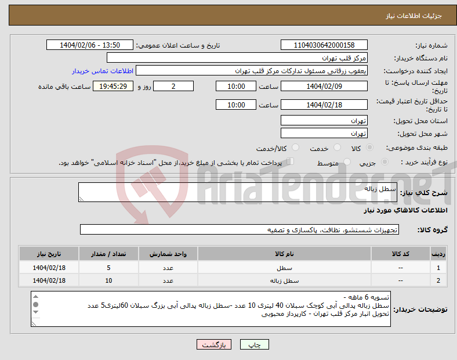The image size is (457, 360).
Task: Click the row number 1 cell
Action: coord(438,268)
